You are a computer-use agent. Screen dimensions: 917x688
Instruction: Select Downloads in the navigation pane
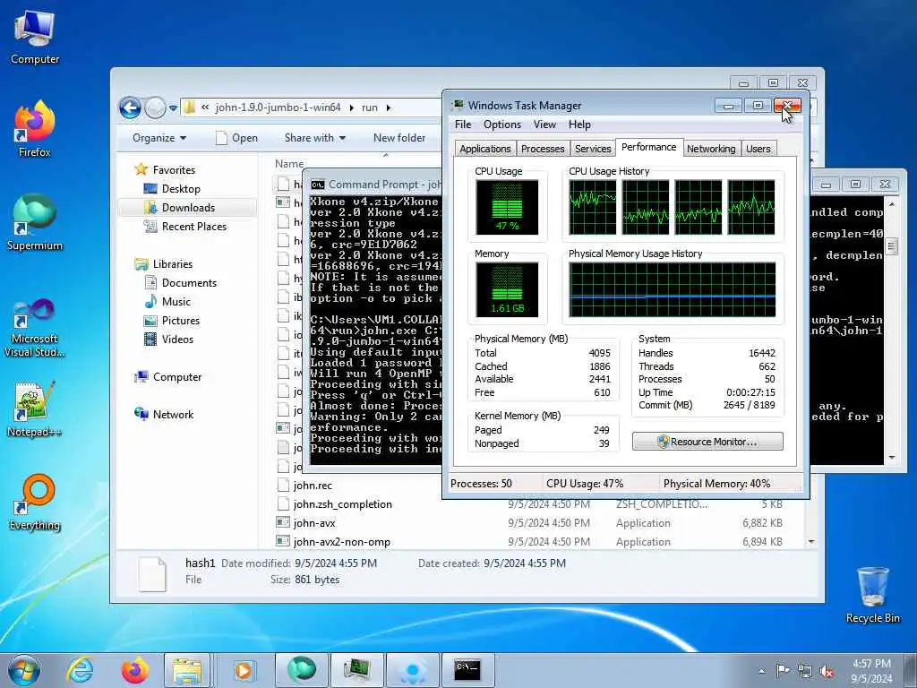[x=188, y=208]
